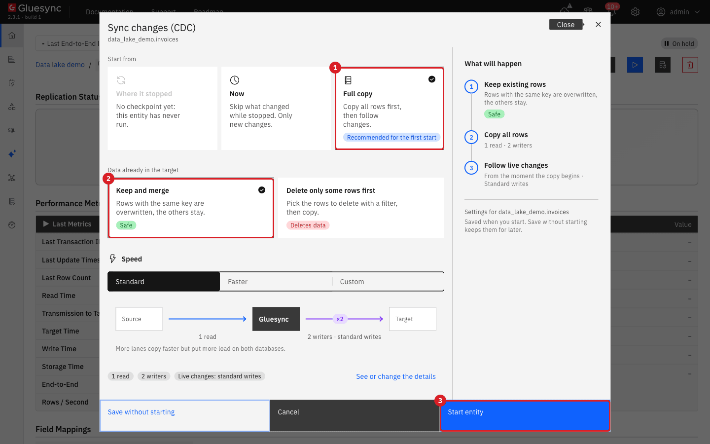Image resolution: width=710 pixels, height=444 pixels.
Task: Switch speed to Standard
Action: (x=164, y=282)
